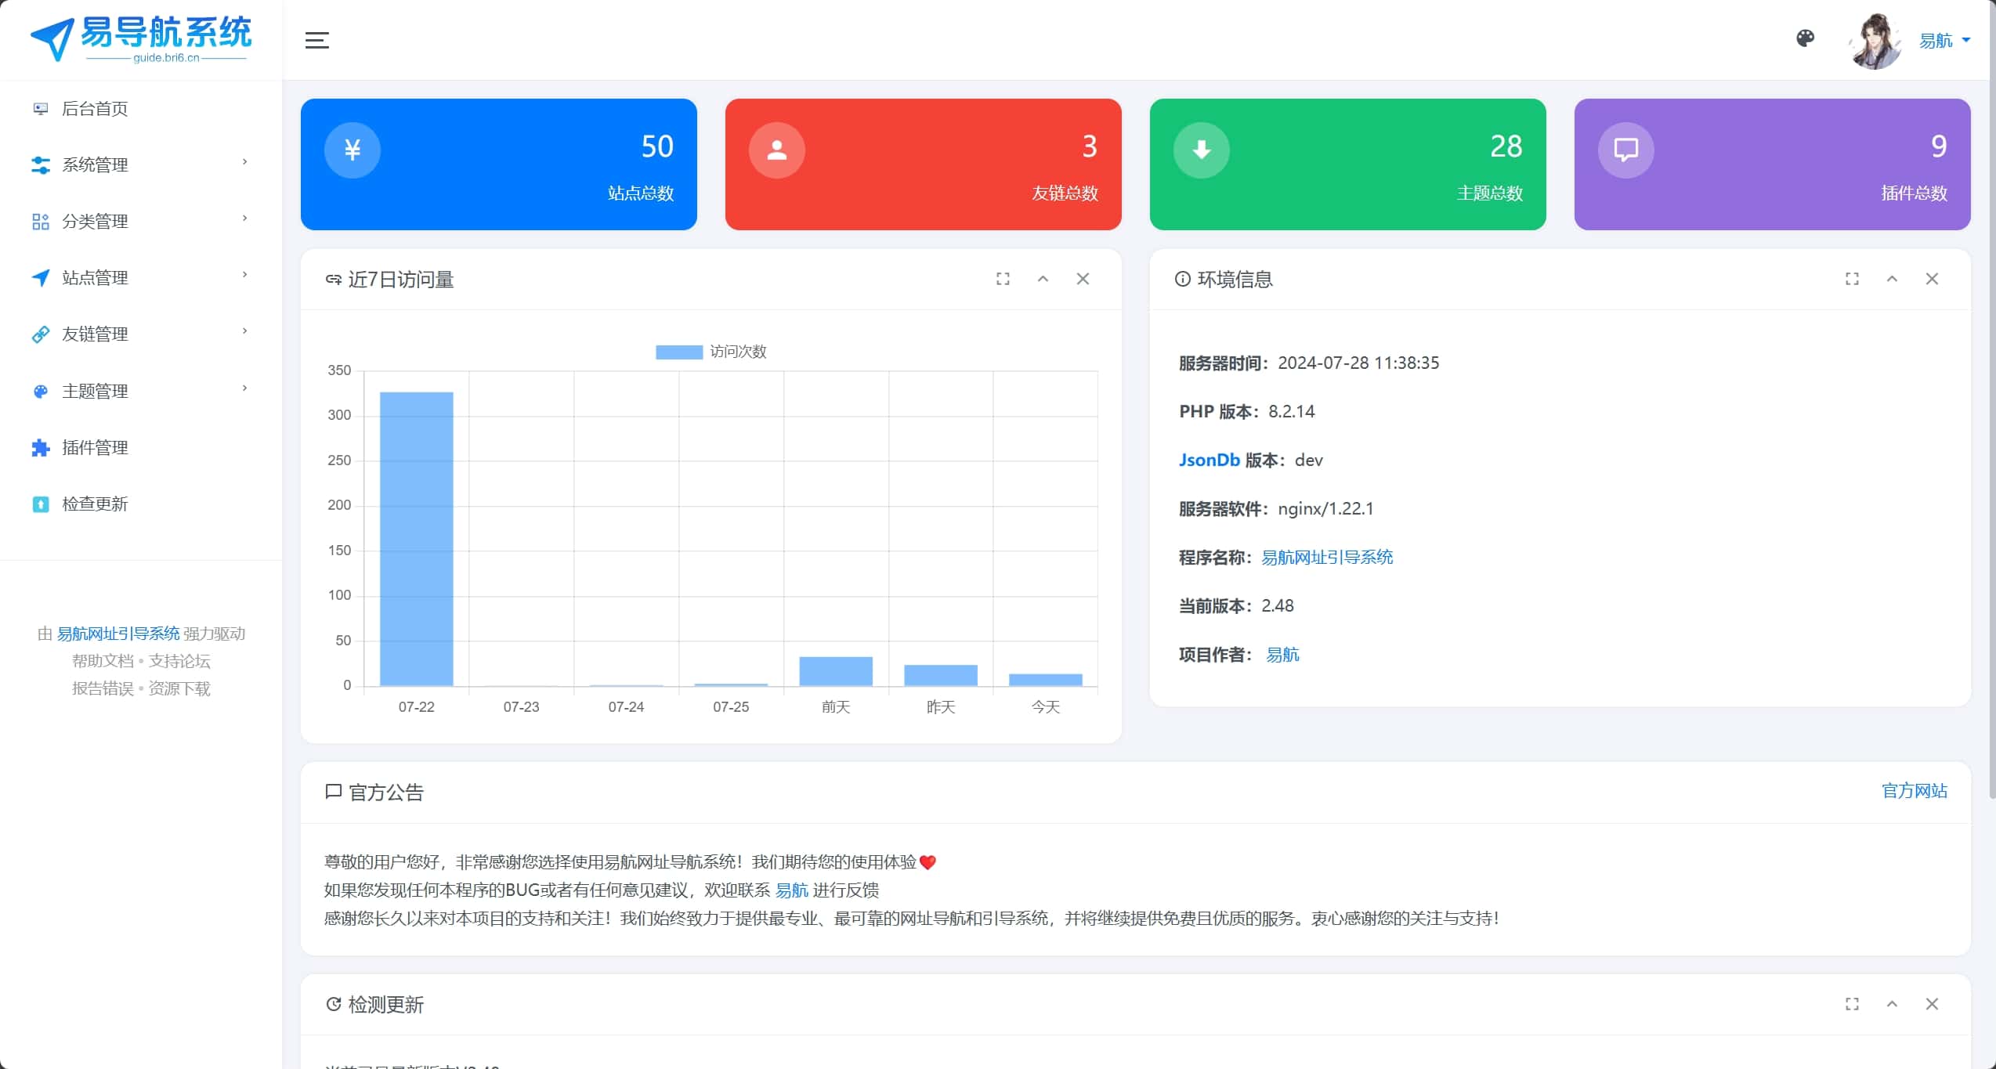Expand the 分类管理 submenu chevron
The image size is (1996, 1069).
[x=243, y=219]
